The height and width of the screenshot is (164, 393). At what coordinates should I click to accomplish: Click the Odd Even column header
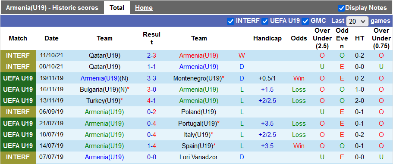tap(342, 38)
